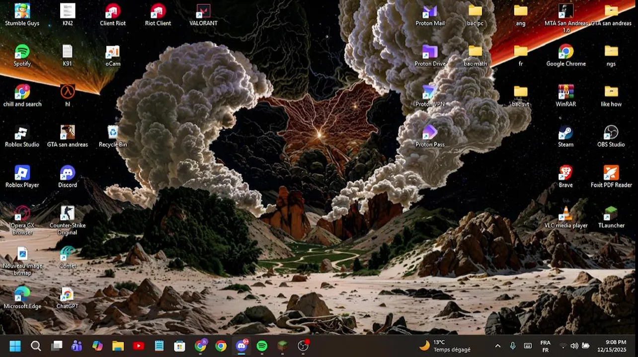Launch VLC media player
Screen dimensions: 638x357
[x=566, y=217]
